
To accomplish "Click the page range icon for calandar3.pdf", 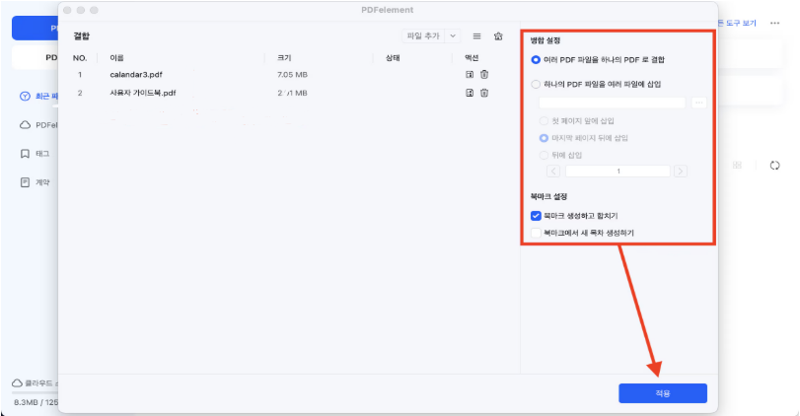I will pyautogui.click(x=471, y=74).
